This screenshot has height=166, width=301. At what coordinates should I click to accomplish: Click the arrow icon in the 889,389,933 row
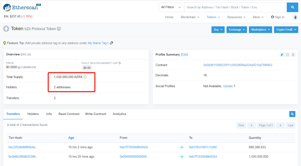coord(182,147)
